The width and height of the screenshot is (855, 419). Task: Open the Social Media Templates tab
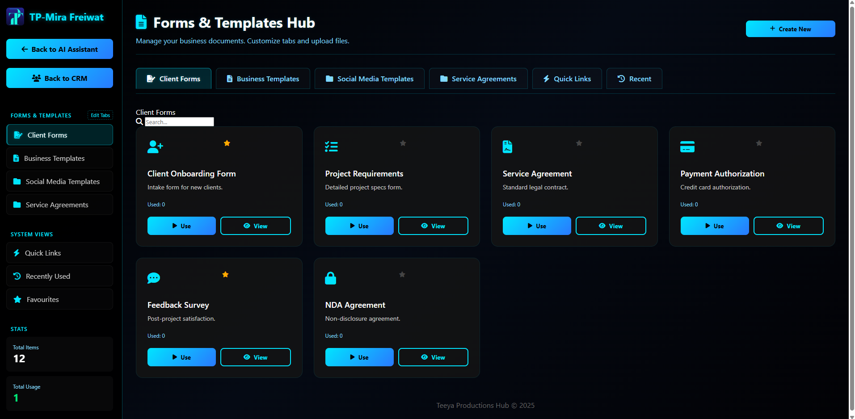(369, 79)
